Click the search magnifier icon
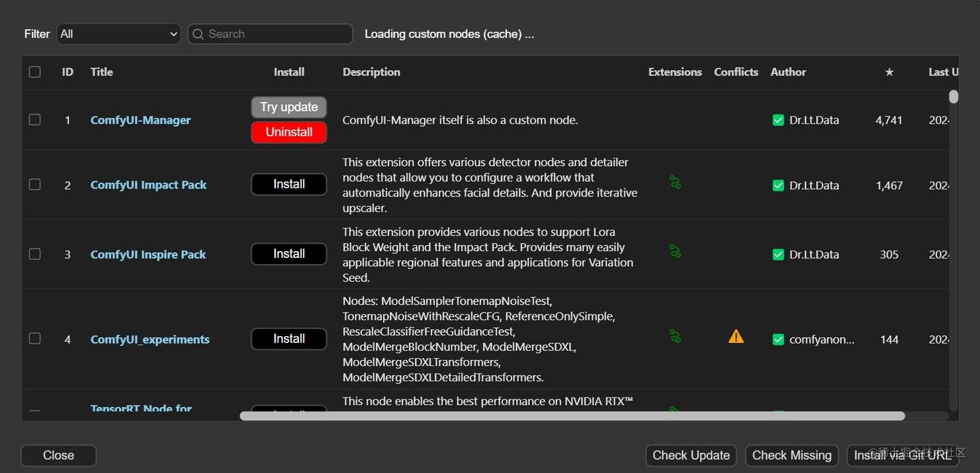The height and width of the screenshot is (473, 980). [x=198, y=34]
